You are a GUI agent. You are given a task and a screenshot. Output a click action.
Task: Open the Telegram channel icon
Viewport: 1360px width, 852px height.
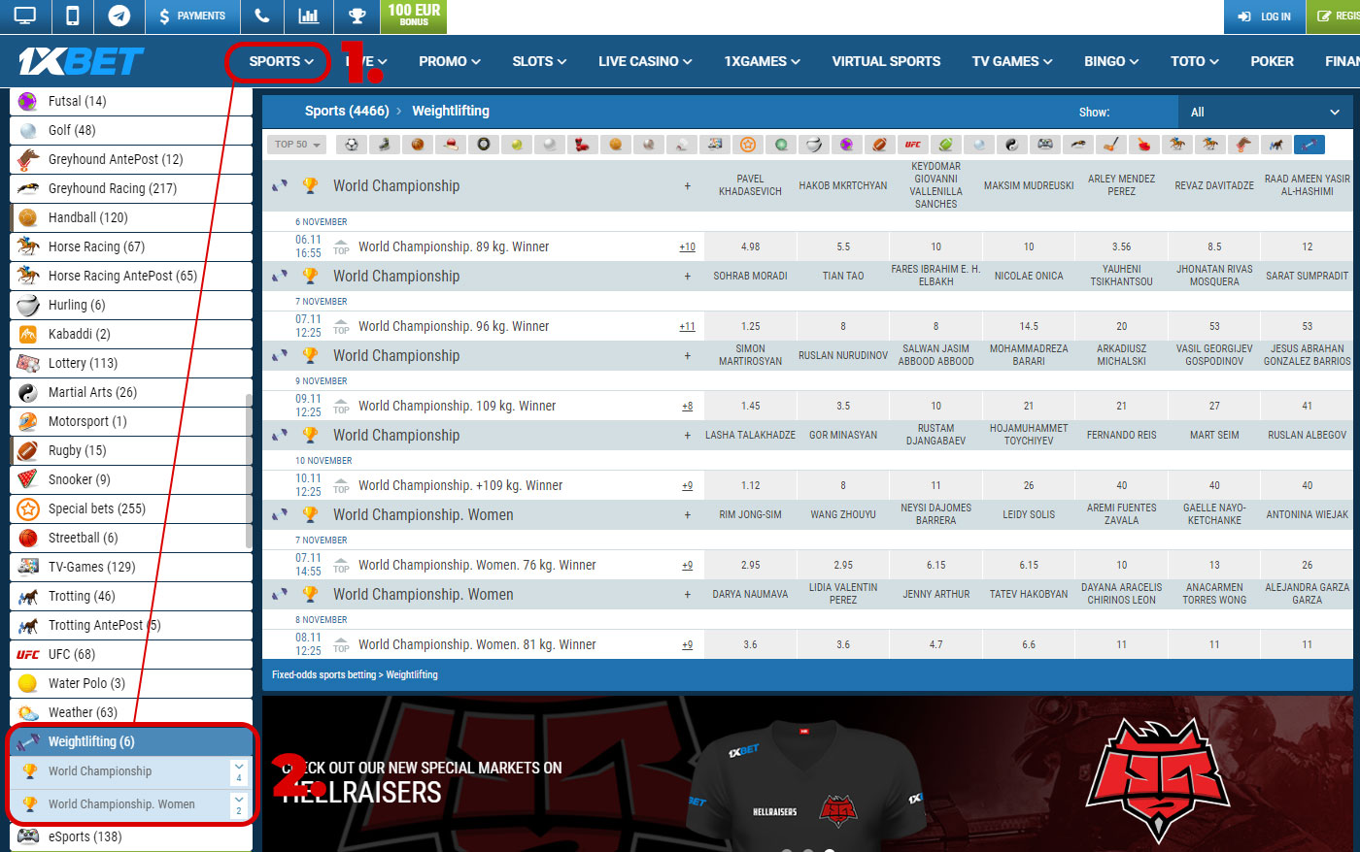119,16
